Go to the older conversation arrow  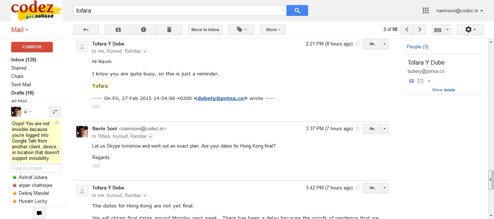(420, 30)
